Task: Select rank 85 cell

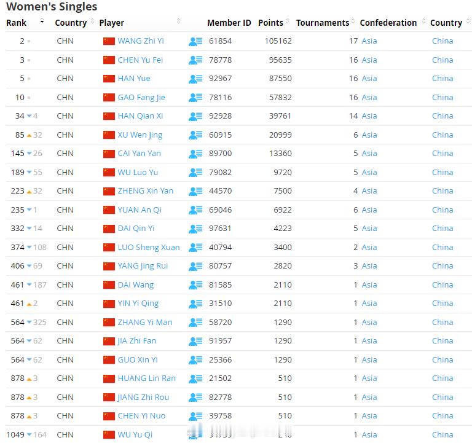Action: point(20,135)
